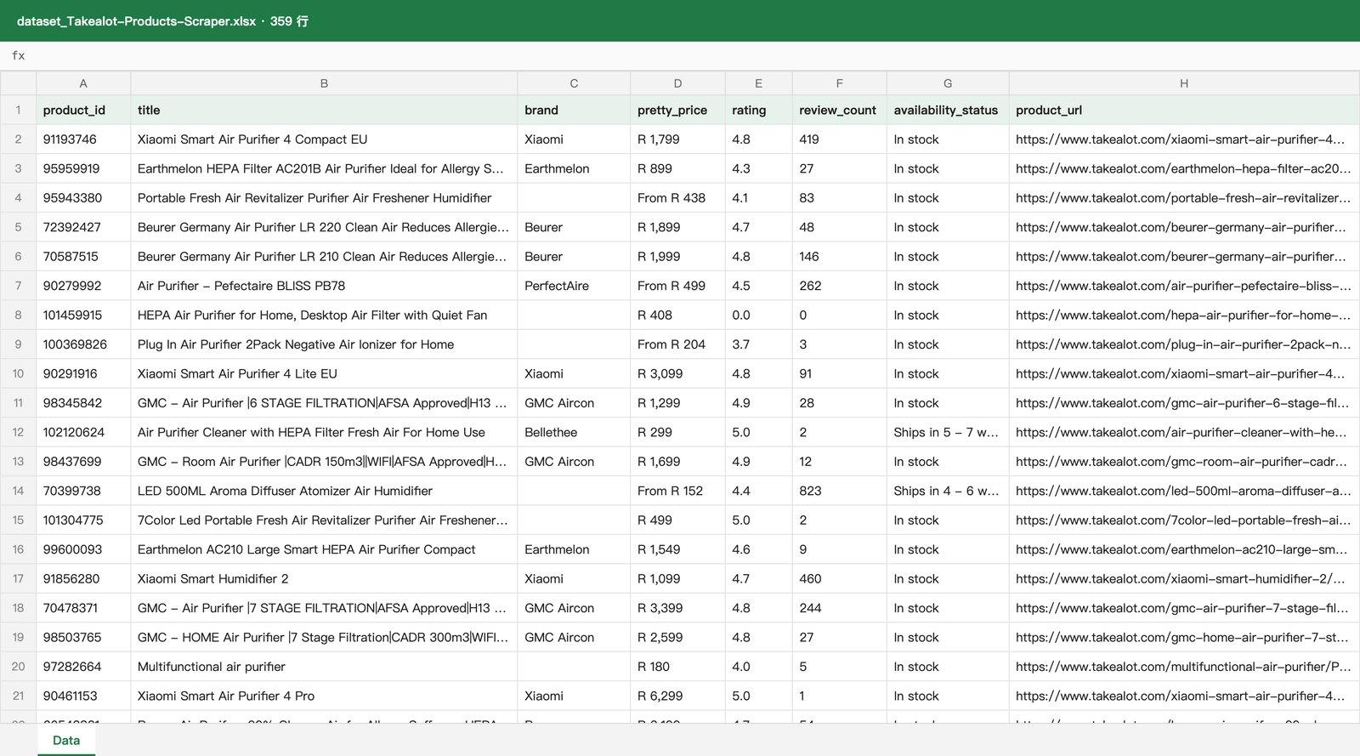Select row 12 header
Screen dimensions: 1360x756
pyautogui.click(x=18, y=432)
